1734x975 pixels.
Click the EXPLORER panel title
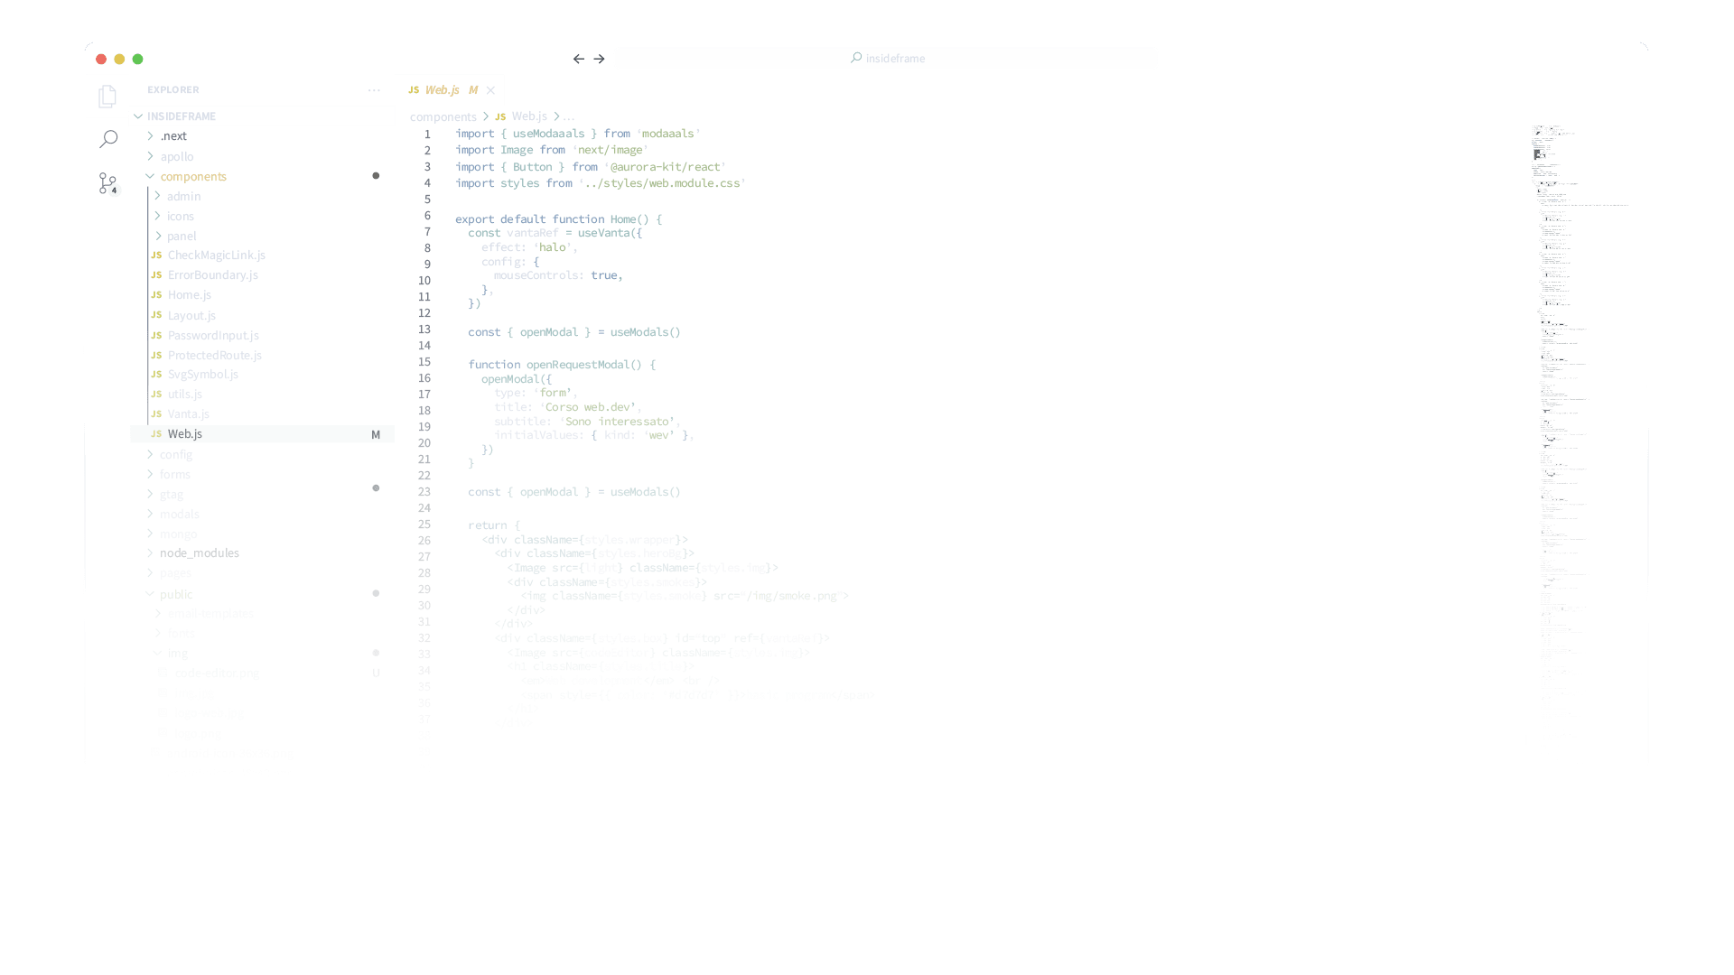tap(173, 90)
